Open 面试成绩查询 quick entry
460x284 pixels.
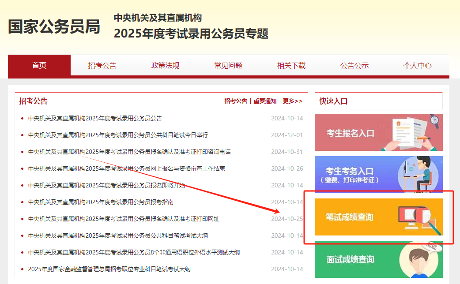coord(378,259)
